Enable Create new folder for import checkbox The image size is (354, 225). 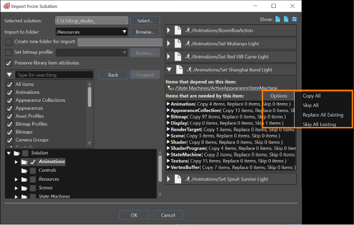pos(8,42)
